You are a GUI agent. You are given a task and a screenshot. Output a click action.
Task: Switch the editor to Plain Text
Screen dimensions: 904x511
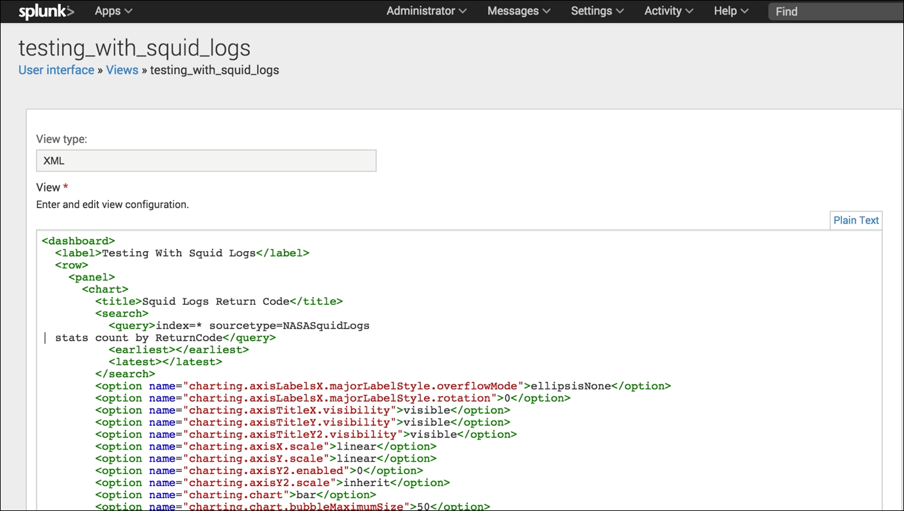click(856, 220)
